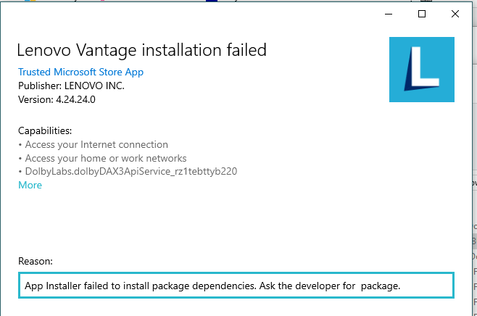Click the 'Lenovo Vantage installation failed' heading
Viewport: 477px width, 316px height.
click(x=142, y=50)
